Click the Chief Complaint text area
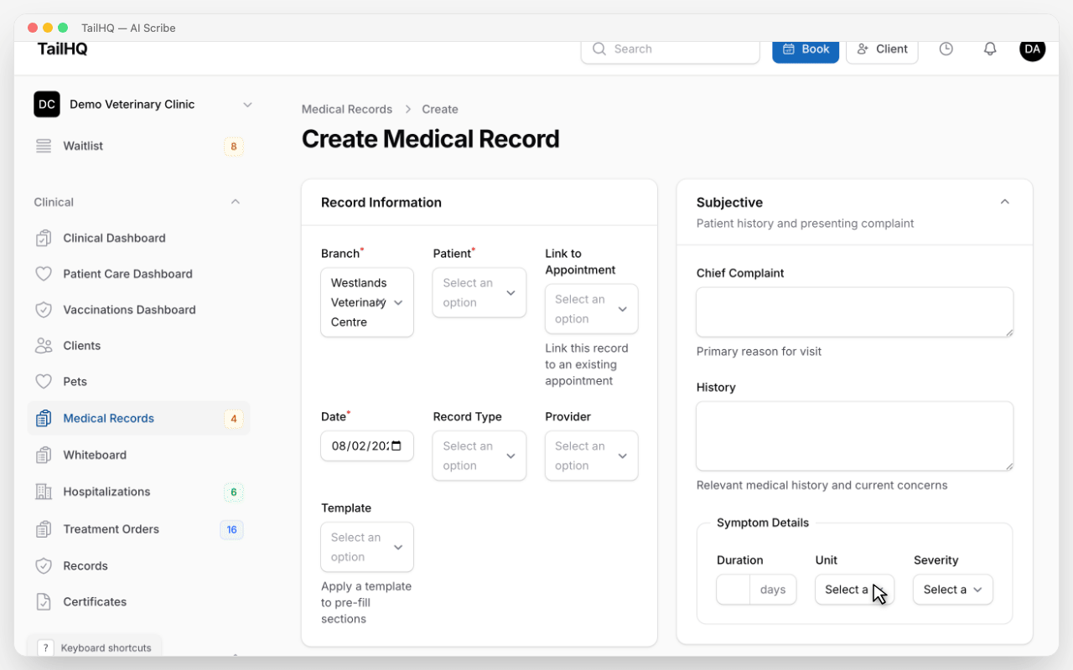The image size is (1073, 670). click(854, 312)
